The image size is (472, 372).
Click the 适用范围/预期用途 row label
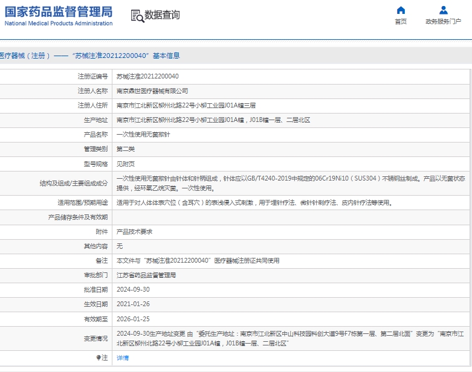point(83,203)
